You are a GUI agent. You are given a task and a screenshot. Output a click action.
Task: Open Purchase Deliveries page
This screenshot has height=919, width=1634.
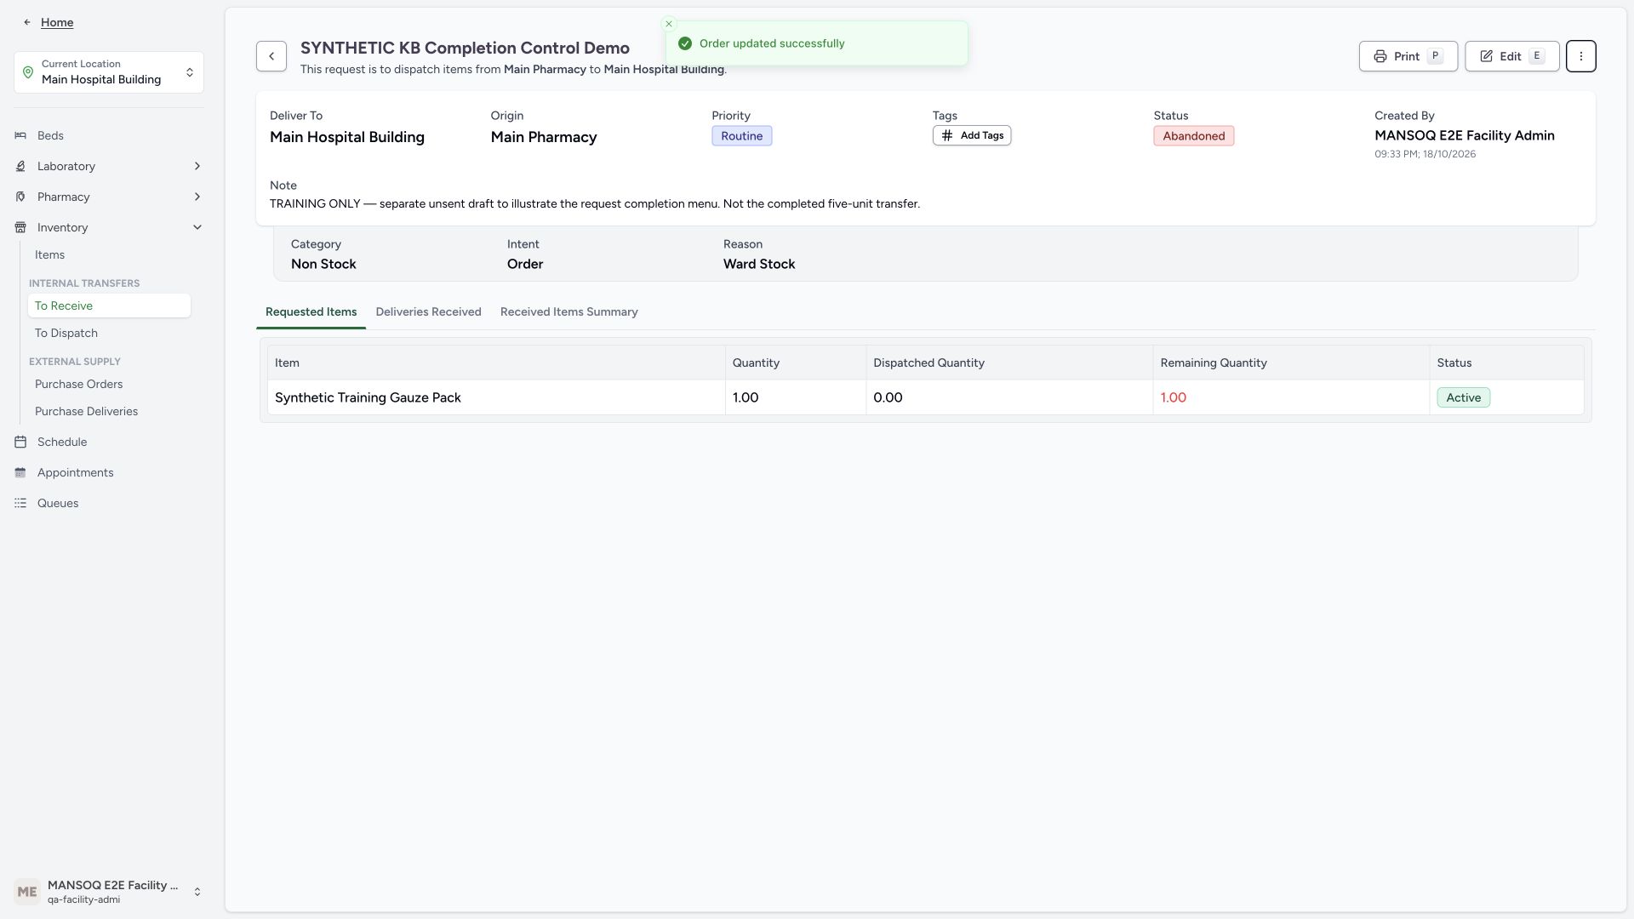(109, 411)
